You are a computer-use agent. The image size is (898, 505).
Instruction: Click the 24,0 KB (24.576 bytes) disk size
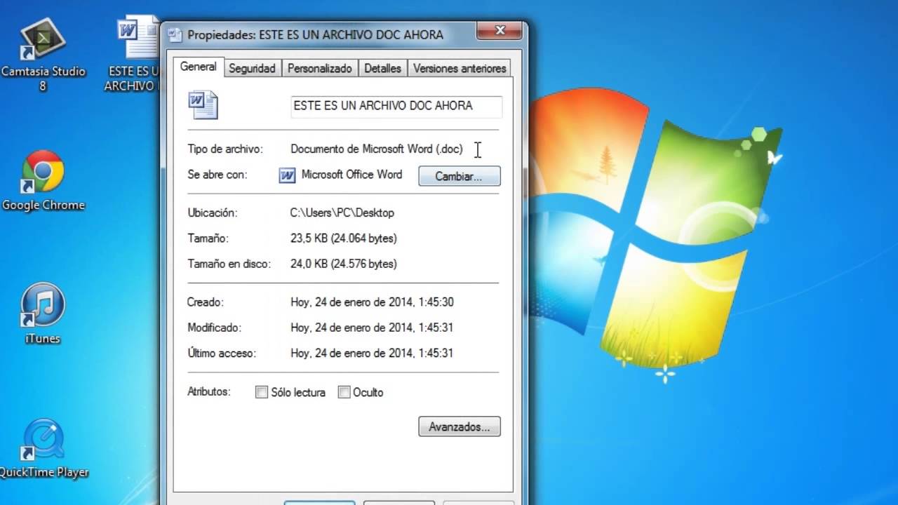click(344, 264)
